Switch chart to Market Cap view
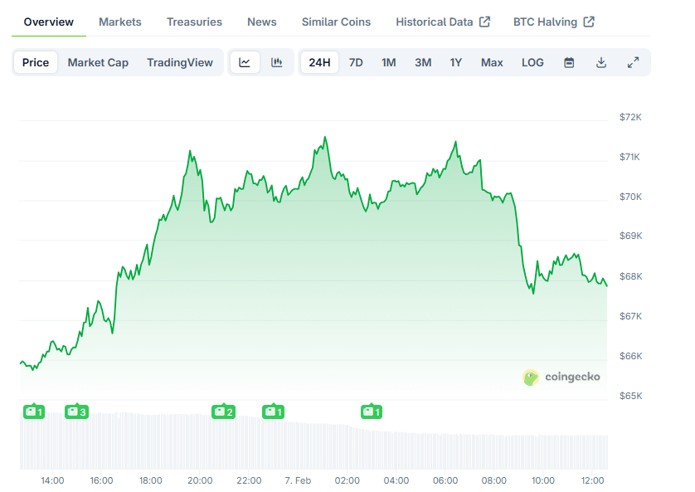 tap(98, 62)
